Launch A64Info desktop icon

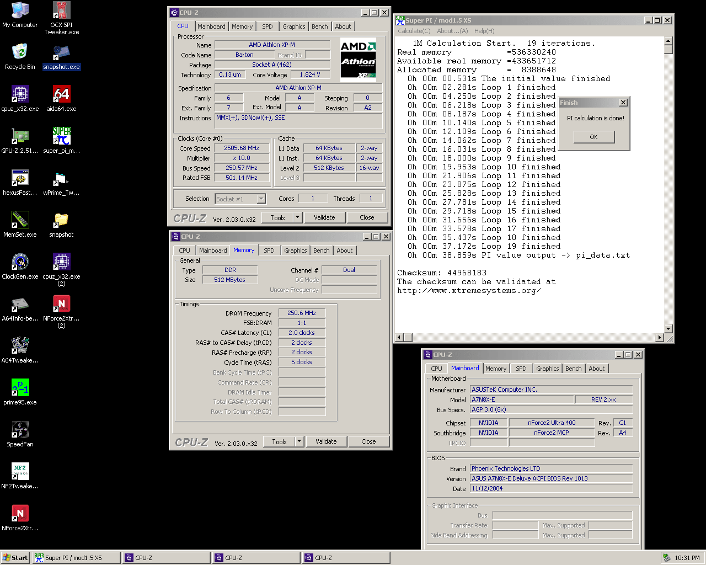[20, 308]
